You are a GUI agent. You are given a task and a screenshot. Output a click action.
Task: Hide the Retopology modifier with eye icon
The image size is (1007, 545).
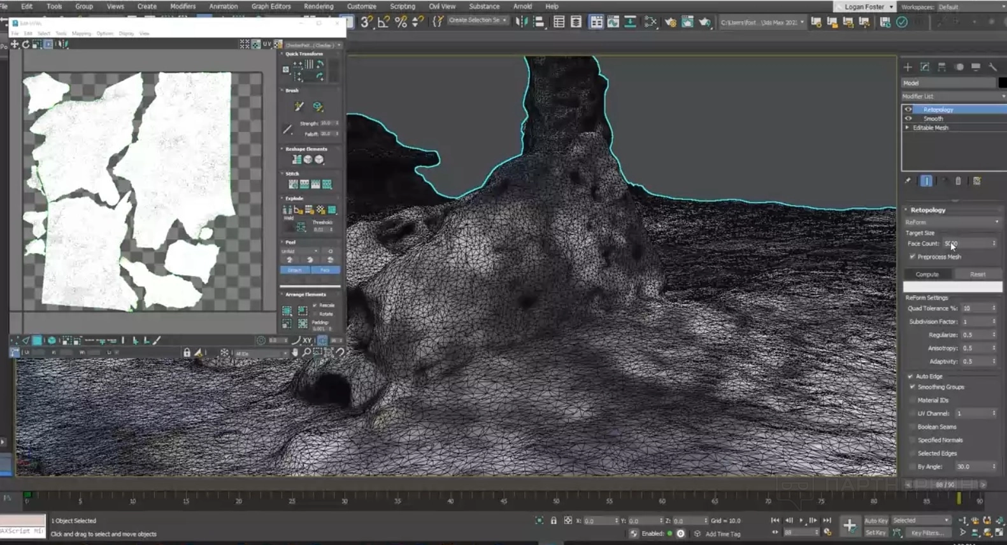point(908,110)
